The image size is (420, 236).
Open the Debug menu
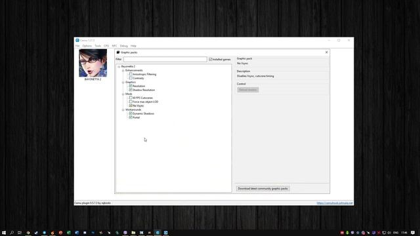point(124,46)
